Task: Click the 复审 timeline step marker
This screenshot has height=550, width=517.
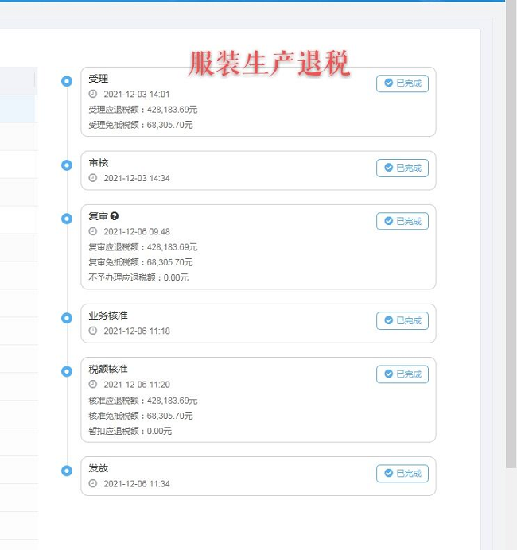Action: [67, 219]
